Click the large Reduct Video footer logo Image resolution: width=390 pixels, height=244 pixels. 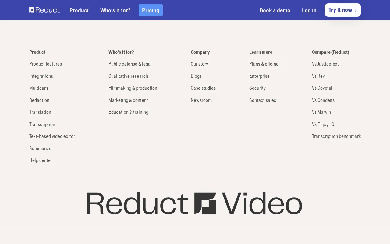[x=194, y=203]
